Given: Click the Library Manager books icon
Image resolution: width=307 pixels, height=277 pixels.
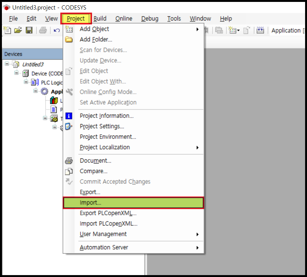Looking at the screenshot, I should (x=54, y=101).
